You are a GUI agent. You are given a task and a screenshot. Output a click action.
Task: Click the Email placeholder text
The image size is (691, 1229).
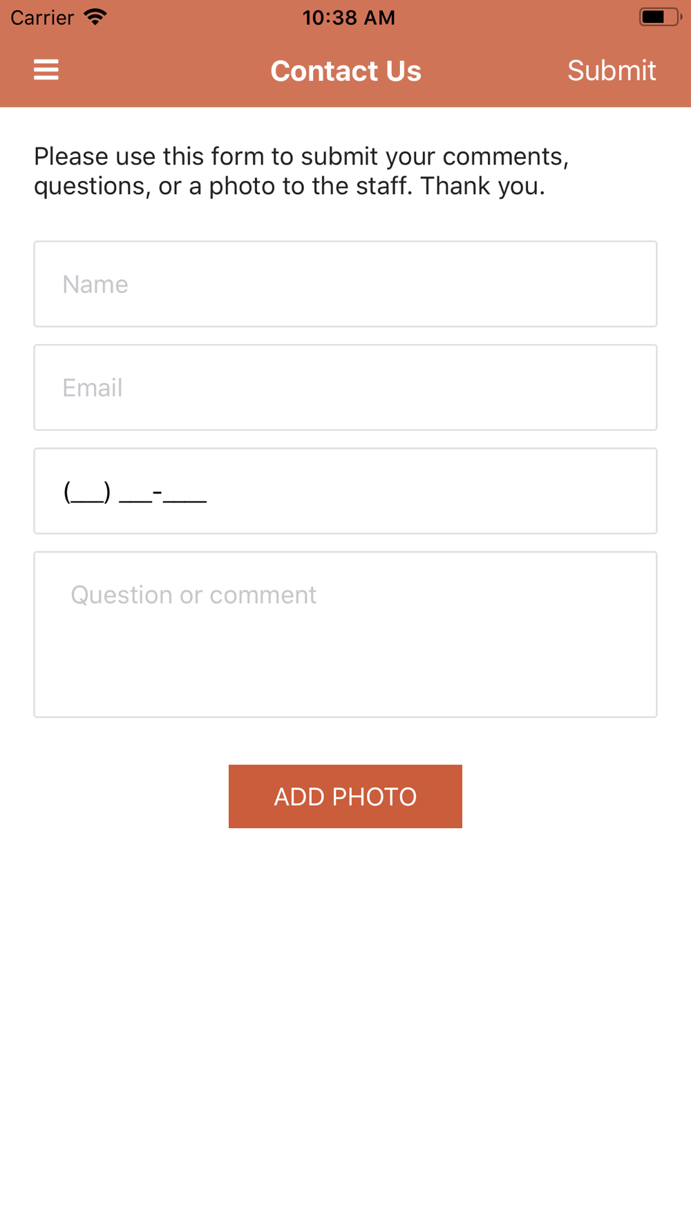point(93,388)
